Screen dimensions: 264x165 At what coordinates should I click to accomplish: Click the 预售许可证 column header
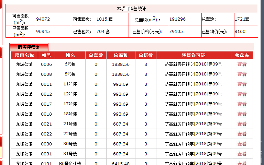tap(194, 55)
